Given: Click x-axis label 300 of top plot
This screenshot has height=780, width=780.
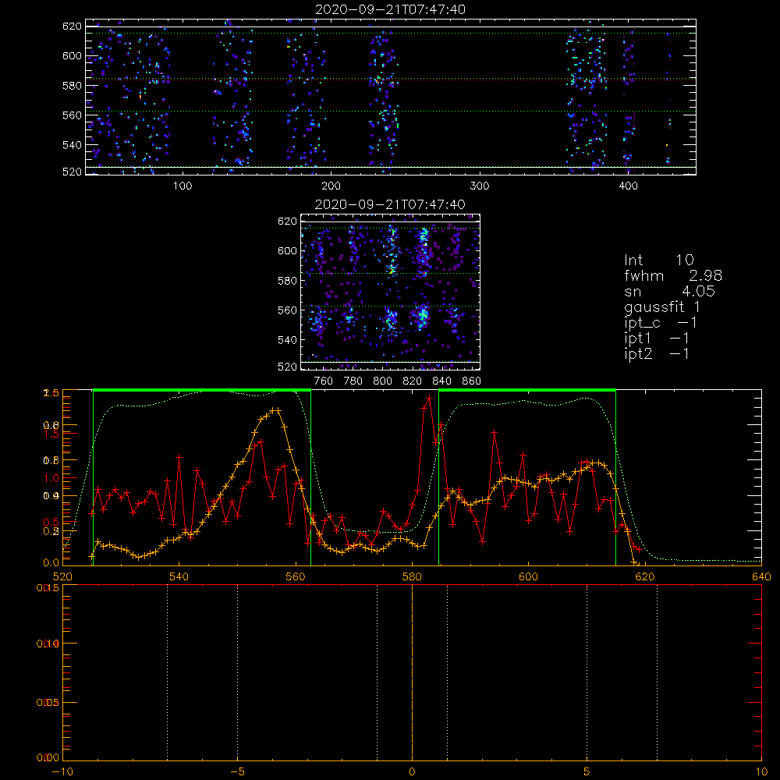Looking at the screenshot, I should [480, 186].
